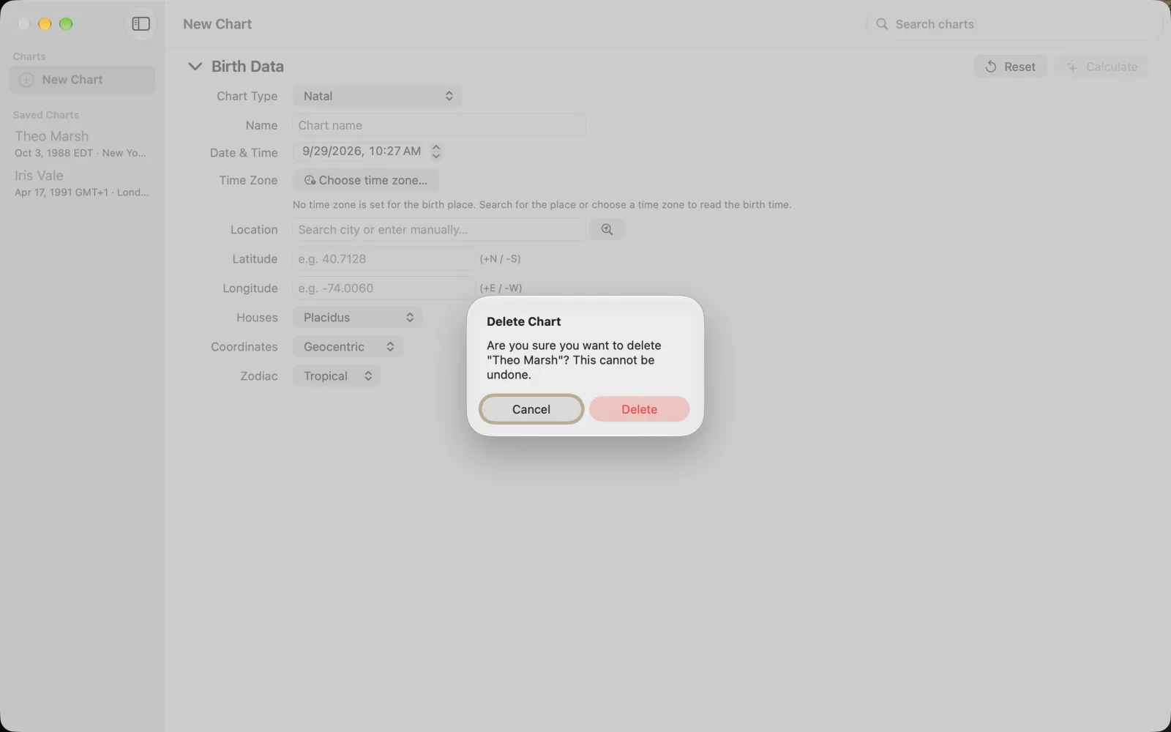
Task: Click the Chart name input field
Action: (x=439, y=125)
